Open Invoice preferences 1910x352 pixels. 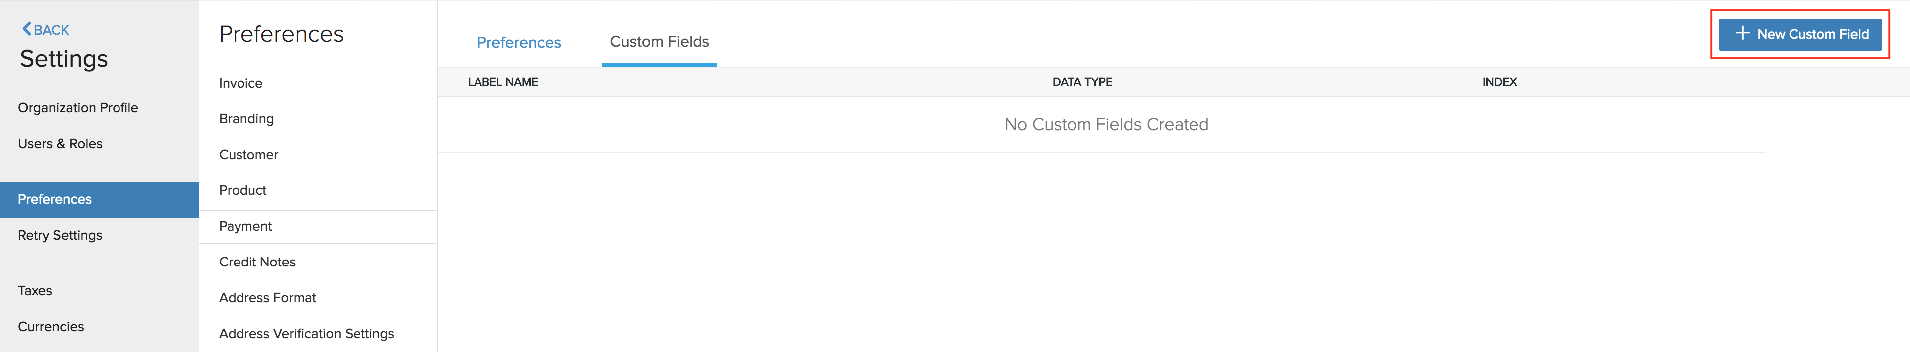point(240,82)
